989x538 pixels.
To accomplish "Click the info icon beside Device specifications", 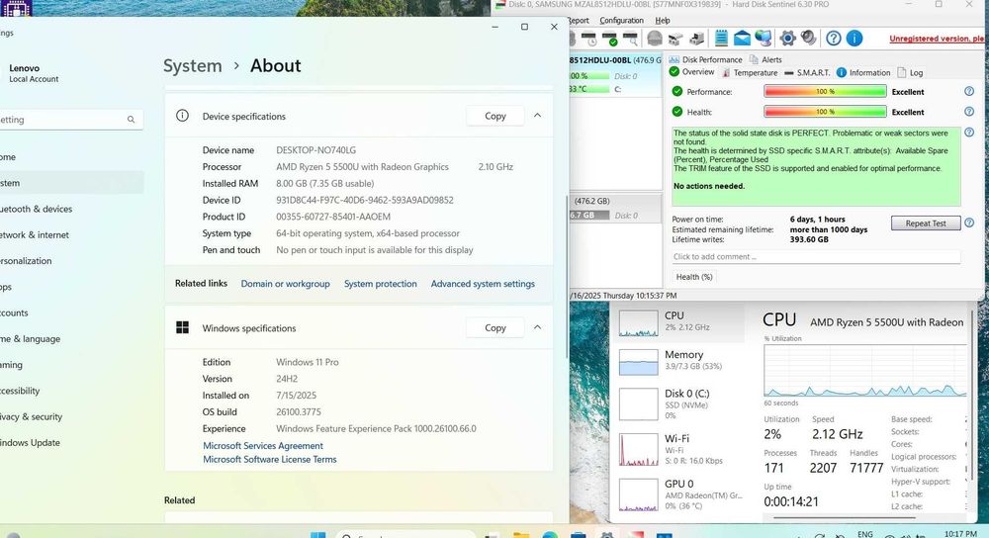I will (182, 116).
